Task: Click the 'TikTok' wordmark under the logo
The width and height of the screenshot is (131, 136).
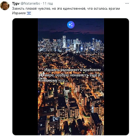Action: [43, 78]
